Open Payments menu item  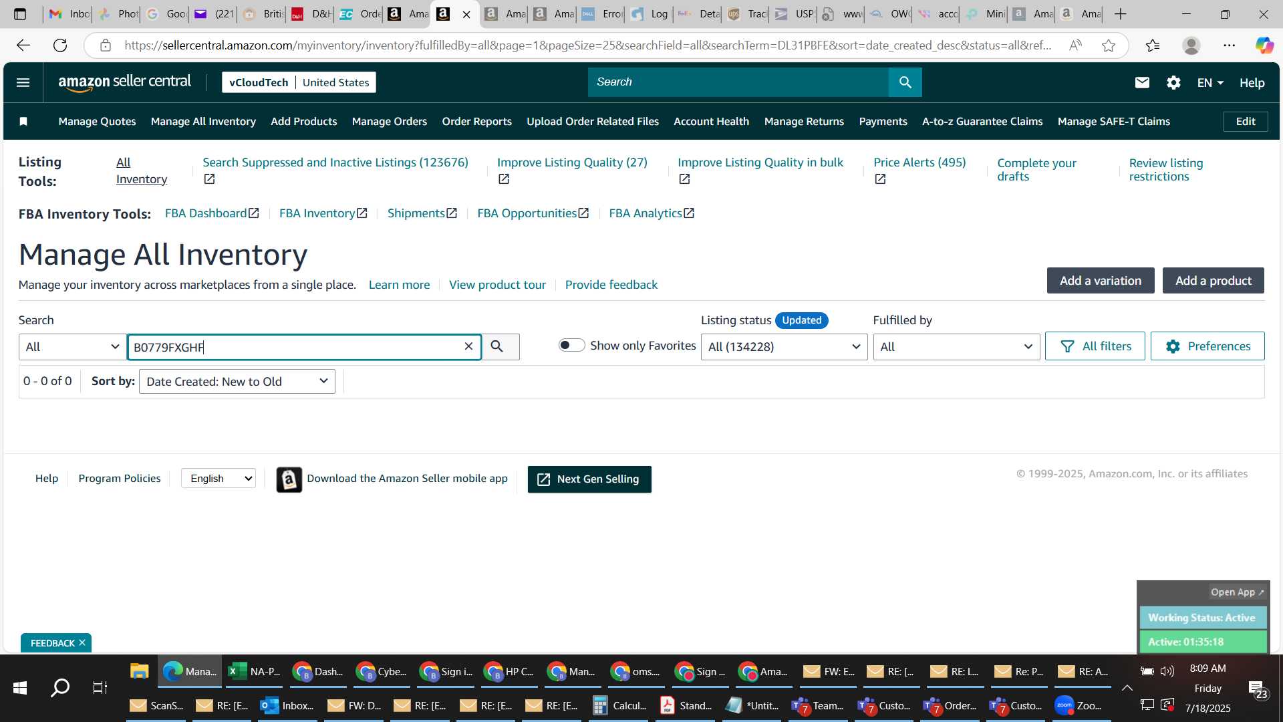[883, 122]
